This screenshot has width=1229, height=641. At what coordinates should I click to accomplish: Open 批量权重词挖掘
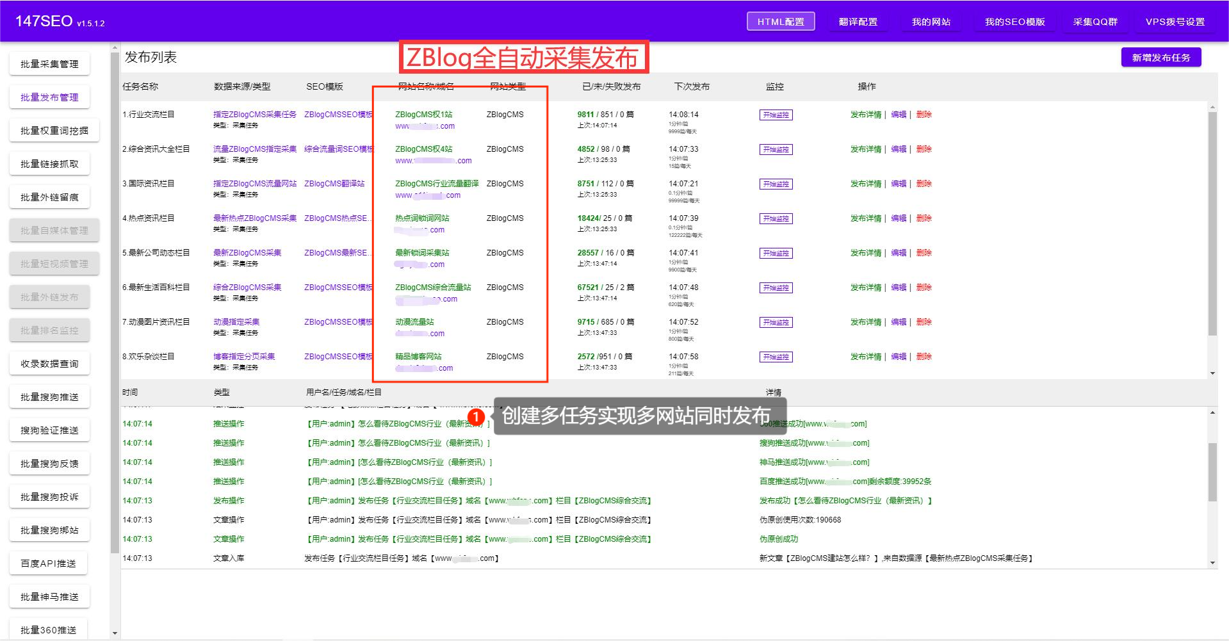point(54,131)
